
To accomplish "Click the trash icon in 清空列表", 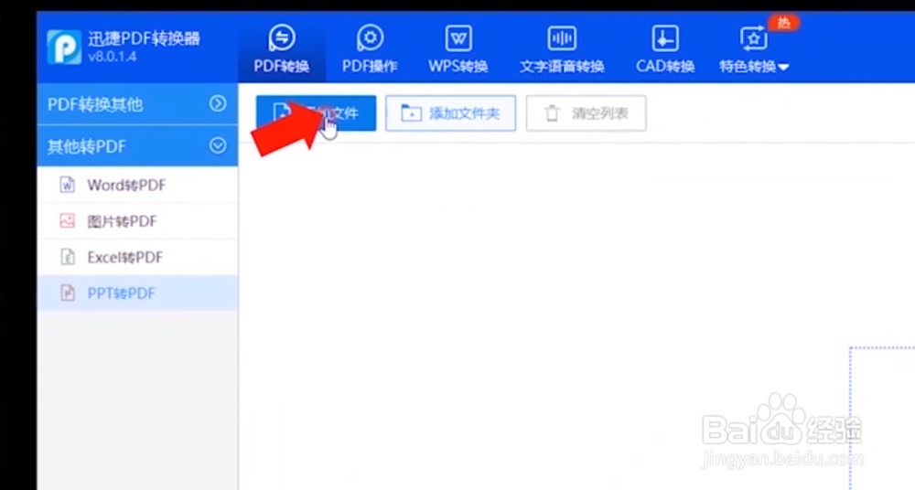I will pos(552,113).
